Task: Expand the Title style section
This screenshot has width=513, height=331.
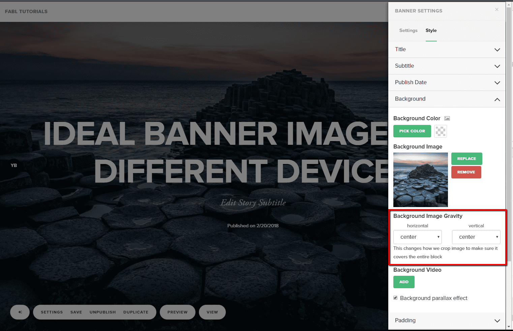Action: (x=447, y=49)
